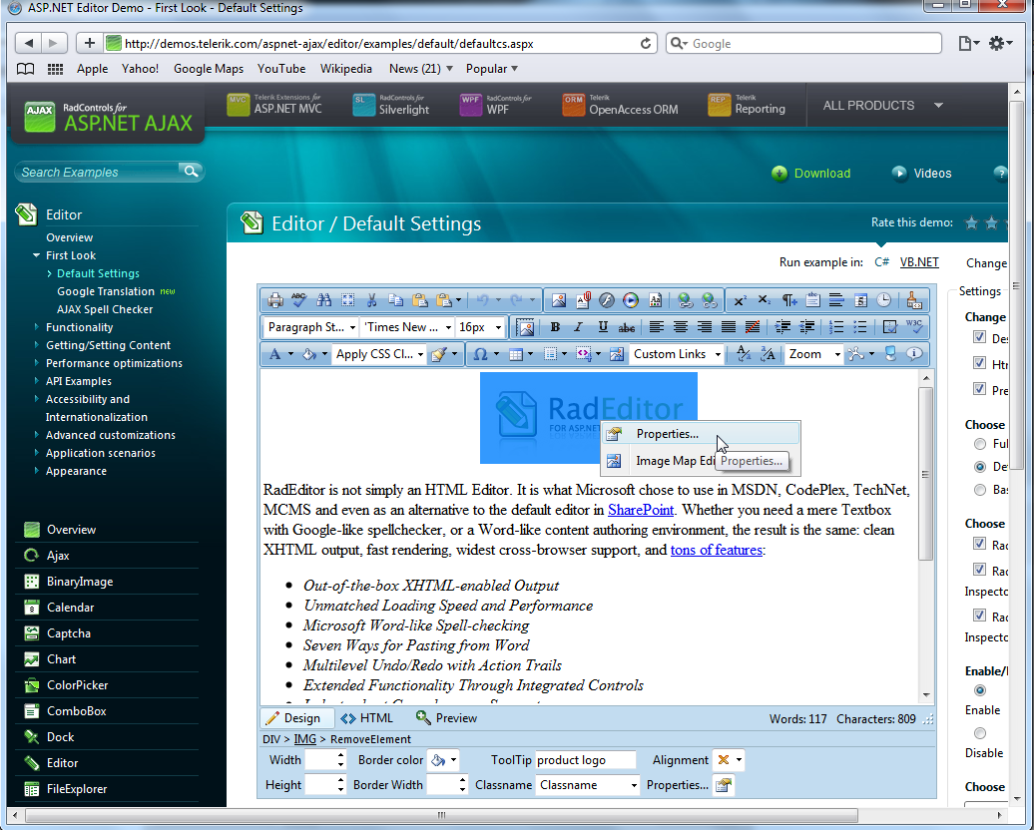Toggle Italic formatting
The image size is (1034, 830).
[578, 327]
